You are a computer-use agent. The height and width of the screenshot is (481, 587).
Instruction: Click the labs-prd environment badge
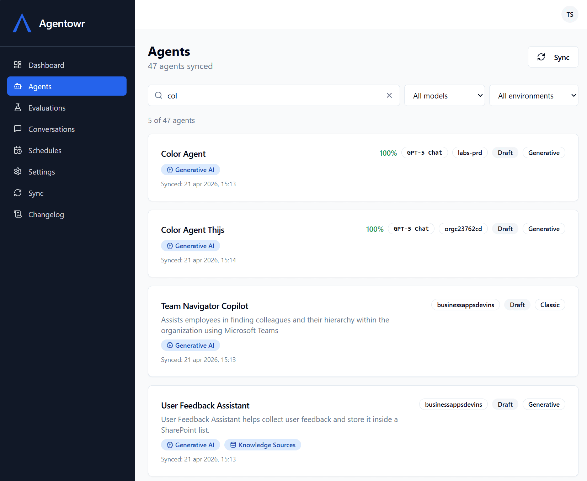(x=470, y=153)
